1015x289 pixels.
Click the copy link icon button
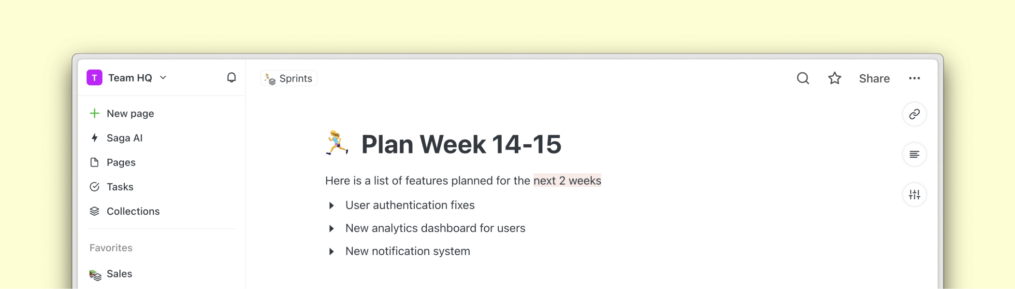(x=914, y=114)
